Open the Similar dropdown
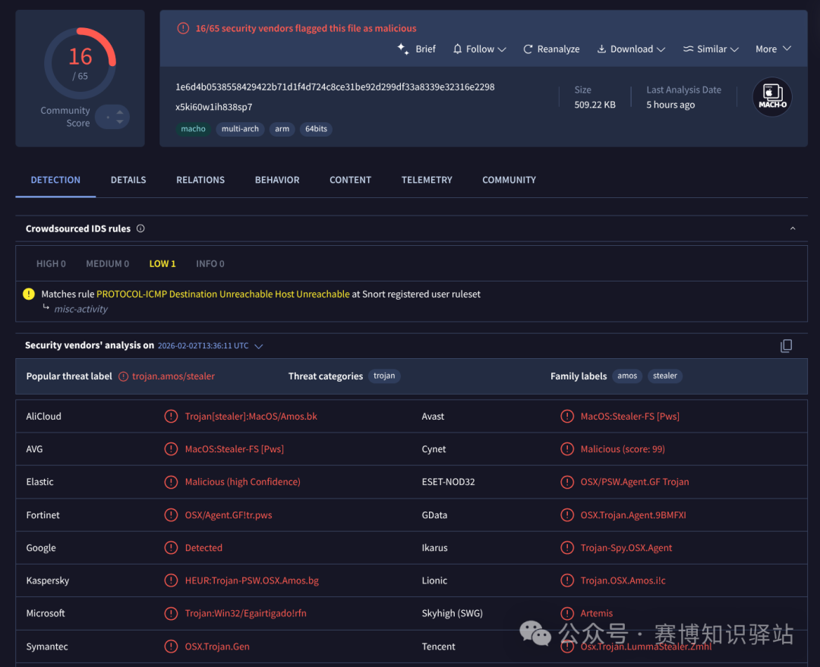This screenshot has width=820, height=667. pos(711,49)
